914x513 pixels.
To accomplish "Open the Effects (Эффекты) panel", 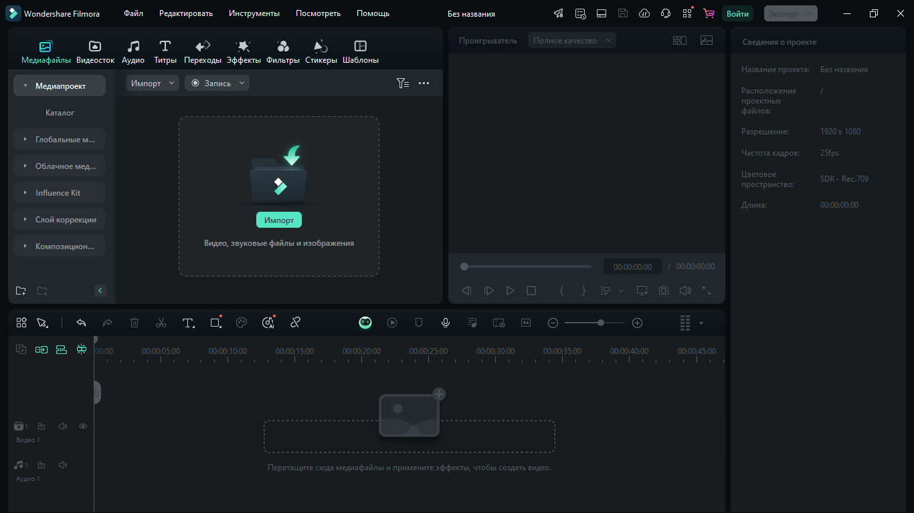I will click(x=244, y=51).
